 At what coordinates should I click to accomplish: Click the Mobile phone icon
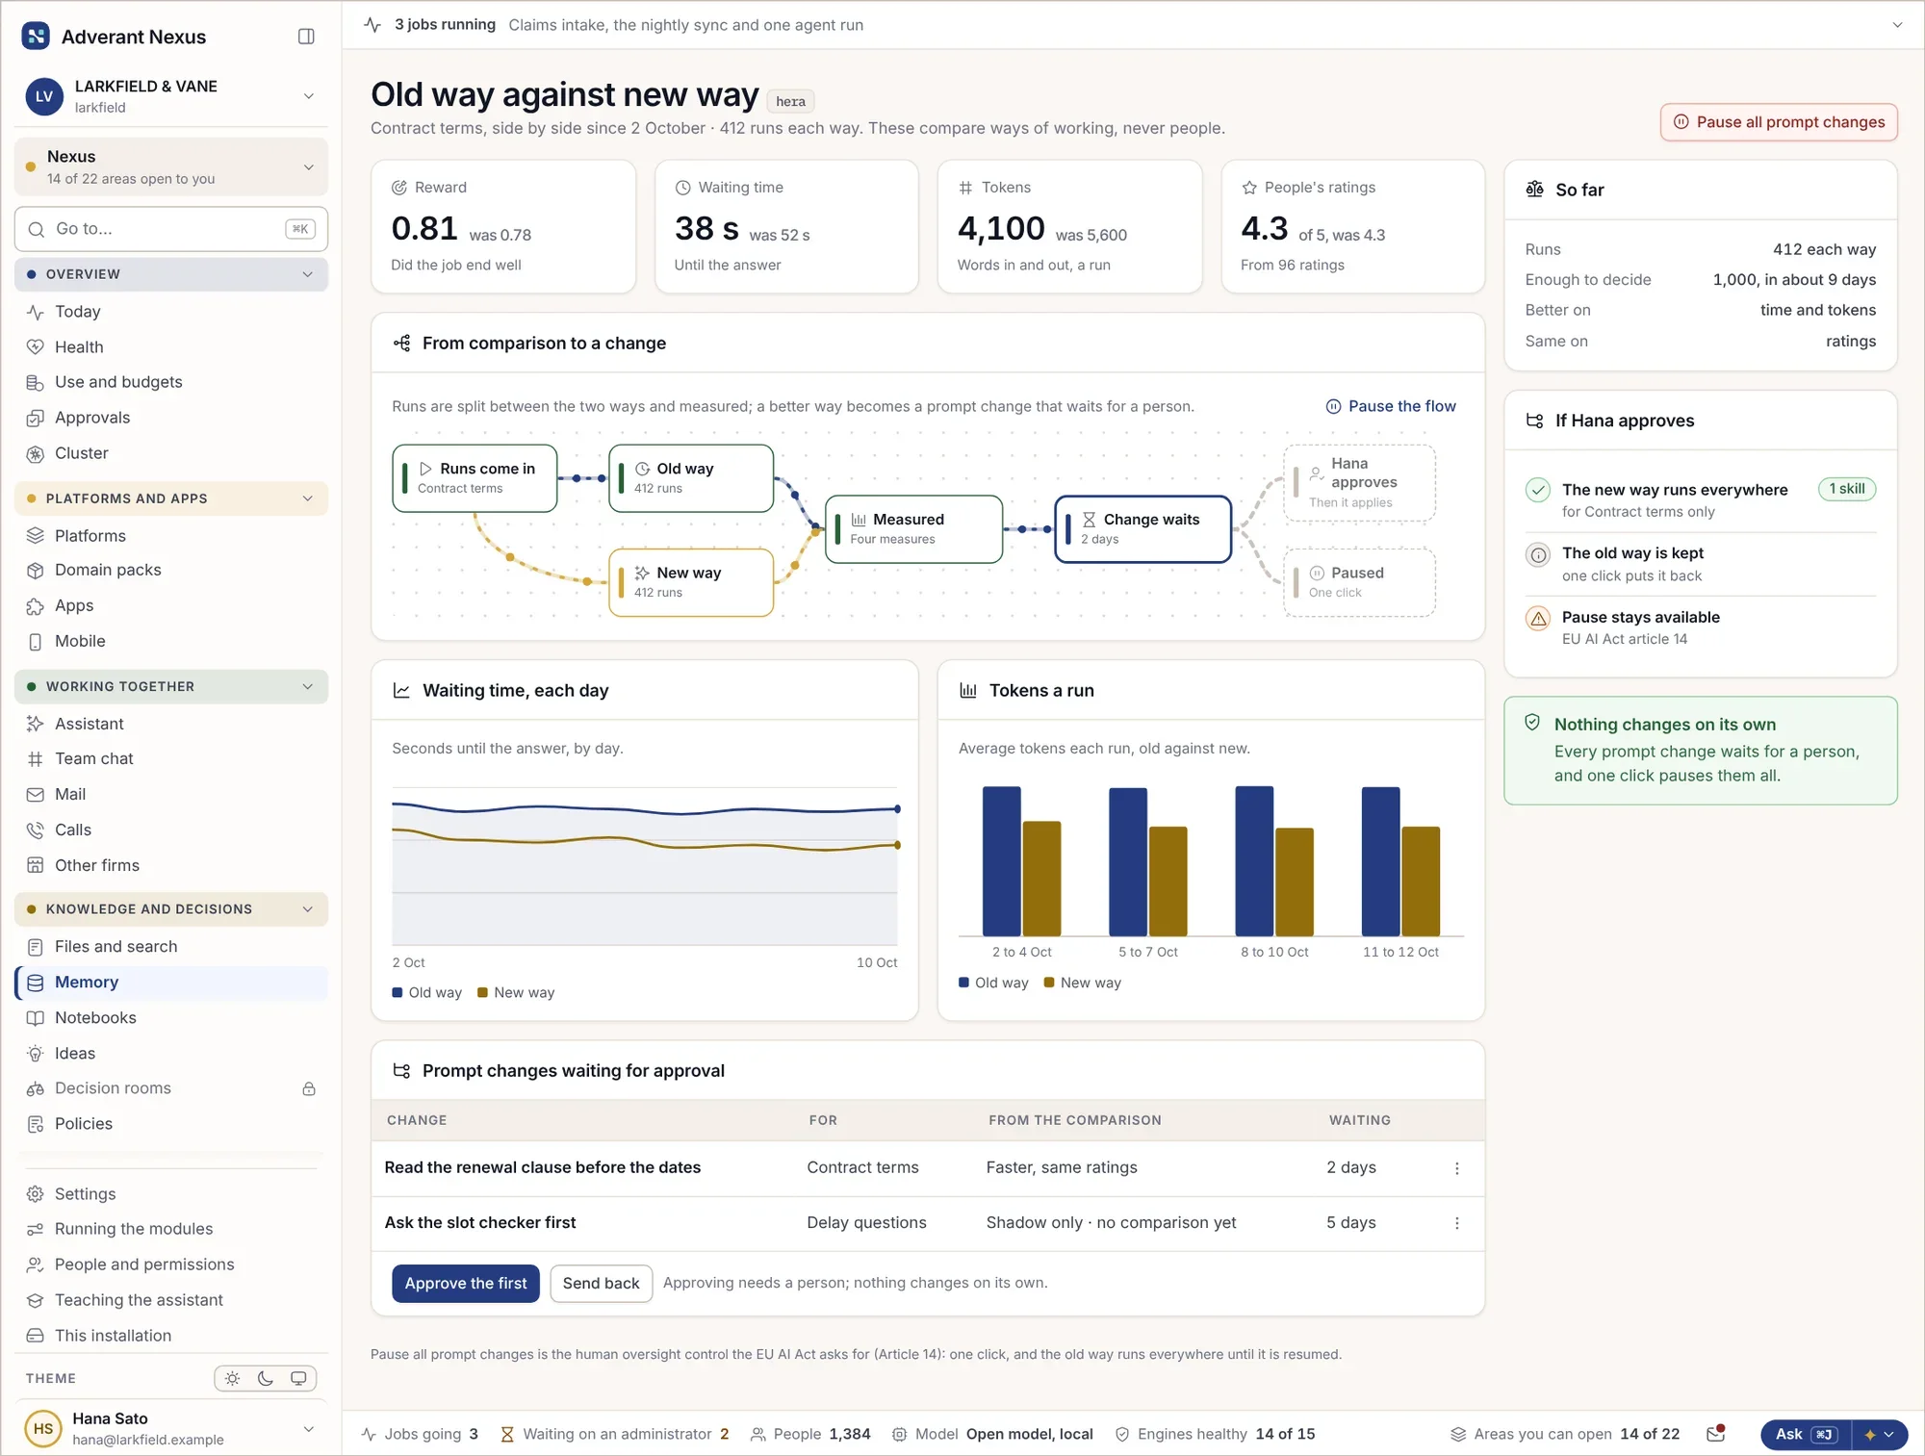coord(36,641)
